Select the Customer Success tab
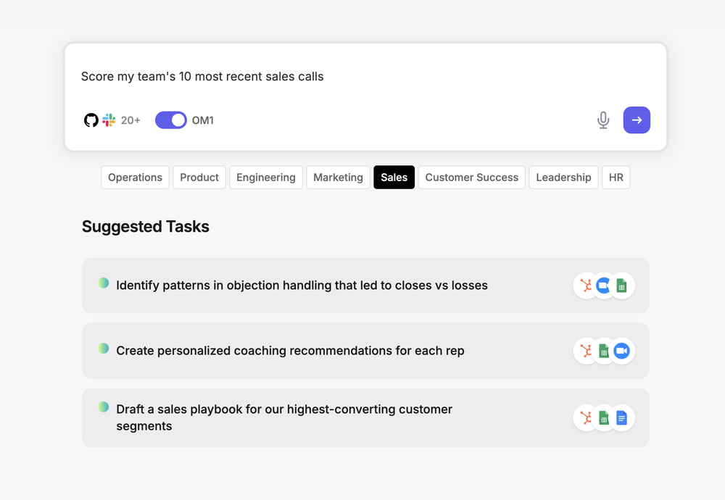725x500 pixels. coord(471,177)
